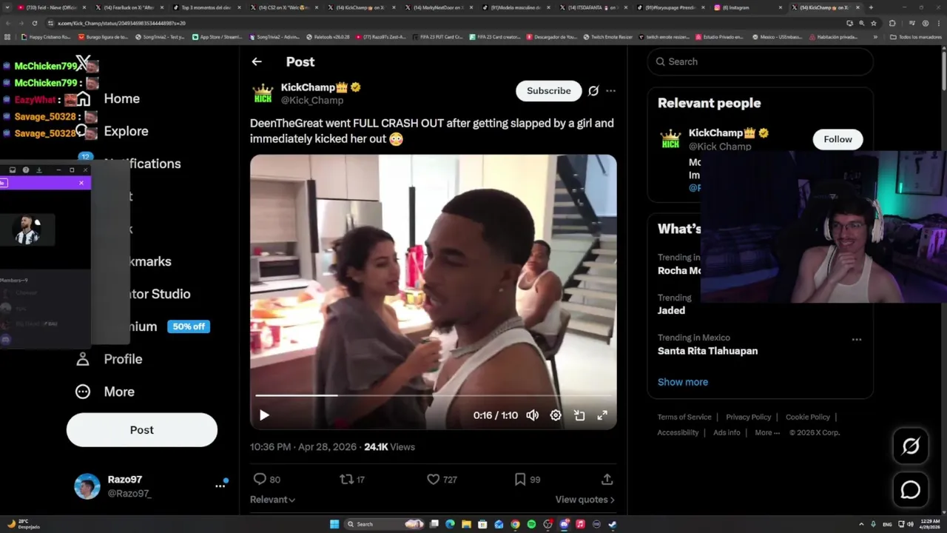This screenshot has height=533, width=947.
Task: Open the Privacy Policy link
Action: [748, 417]
